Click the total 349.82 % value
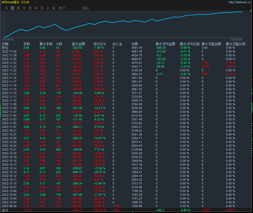Image resolution: width=253 pixels, height=213 pixels. pyautogui.click(x=100, y=210)
